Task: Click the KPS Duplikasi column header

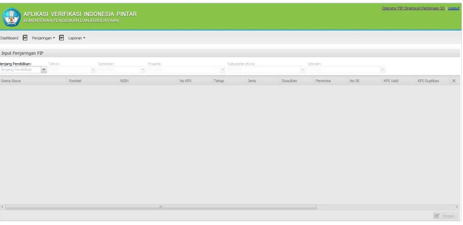Action: click(x=432, y=81)
